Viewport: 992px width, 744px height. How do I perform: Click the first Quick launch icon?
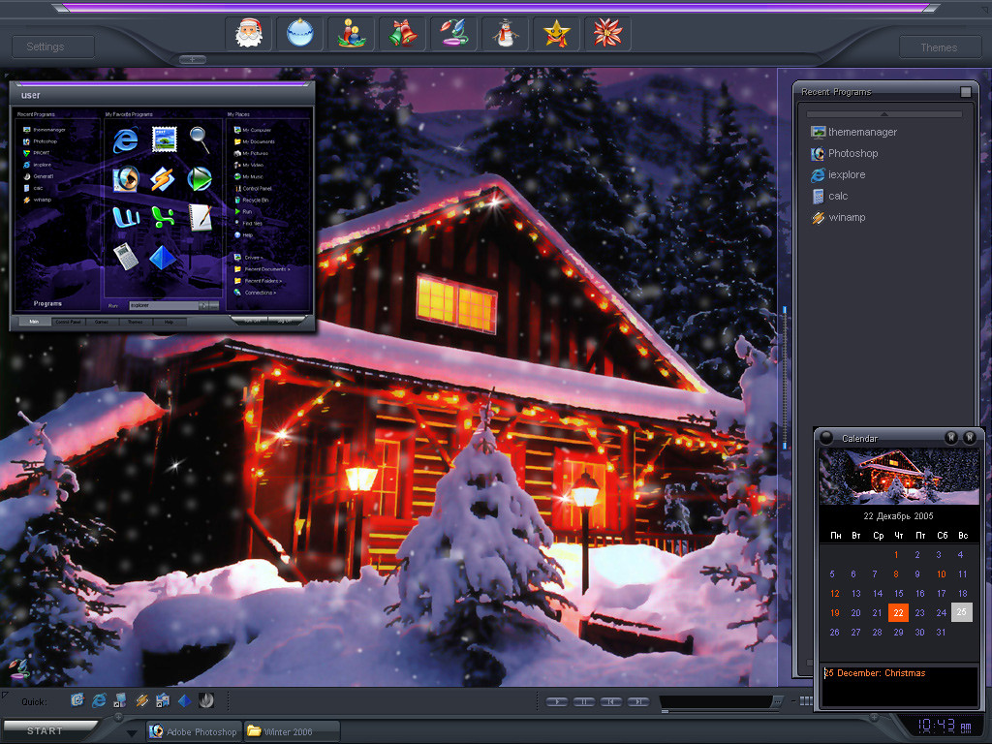(77, 699)
